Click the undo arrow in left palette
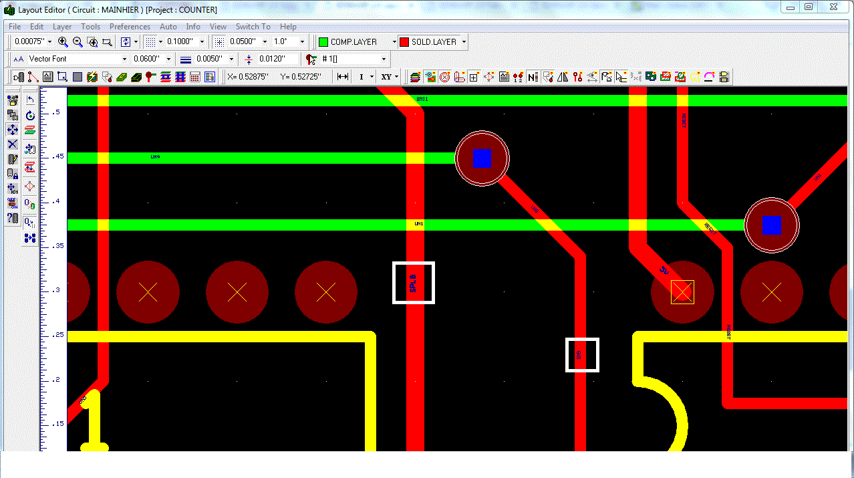This screenshot has width=854, height=478. click(30, 100)
